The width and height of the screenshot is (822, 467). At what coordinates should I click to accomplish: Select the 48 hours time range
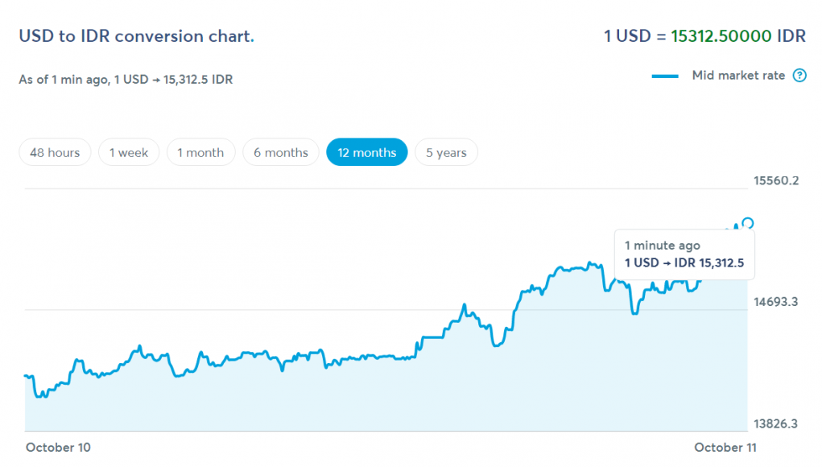55,152
